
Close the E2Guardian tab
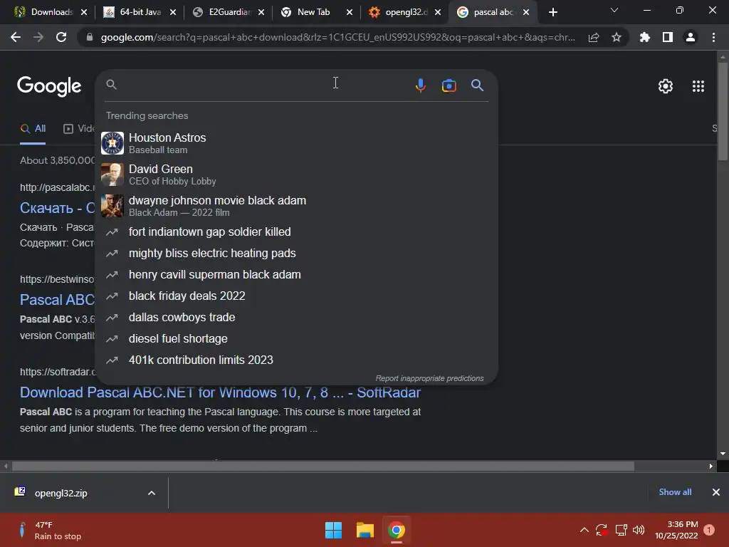click(x=261, y=12)
